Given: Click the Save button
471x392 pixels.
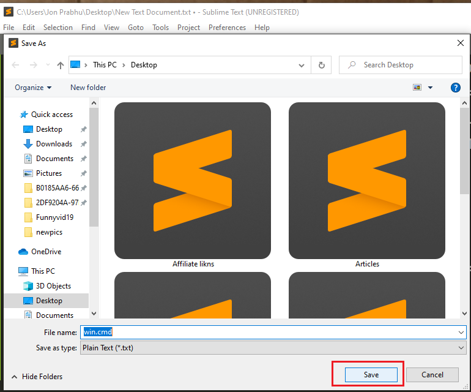Looking at the screenshot, I should (371, 375).
